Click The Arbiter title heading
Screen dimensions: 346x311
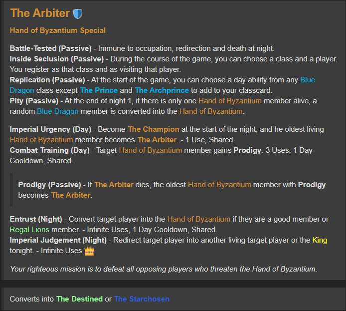(x=40, y=13)
